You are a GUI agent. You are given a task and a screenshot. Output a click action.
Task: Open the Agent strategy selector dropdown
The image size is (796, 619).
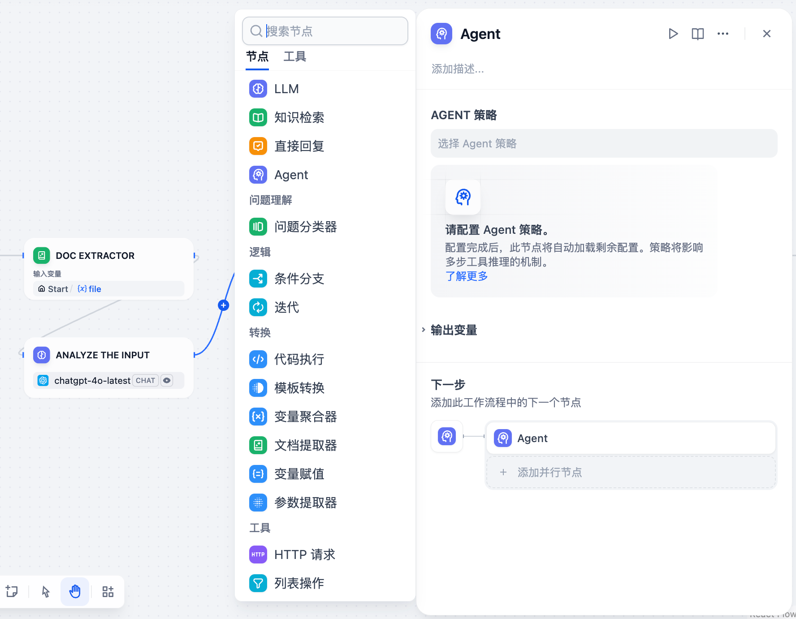603,143
